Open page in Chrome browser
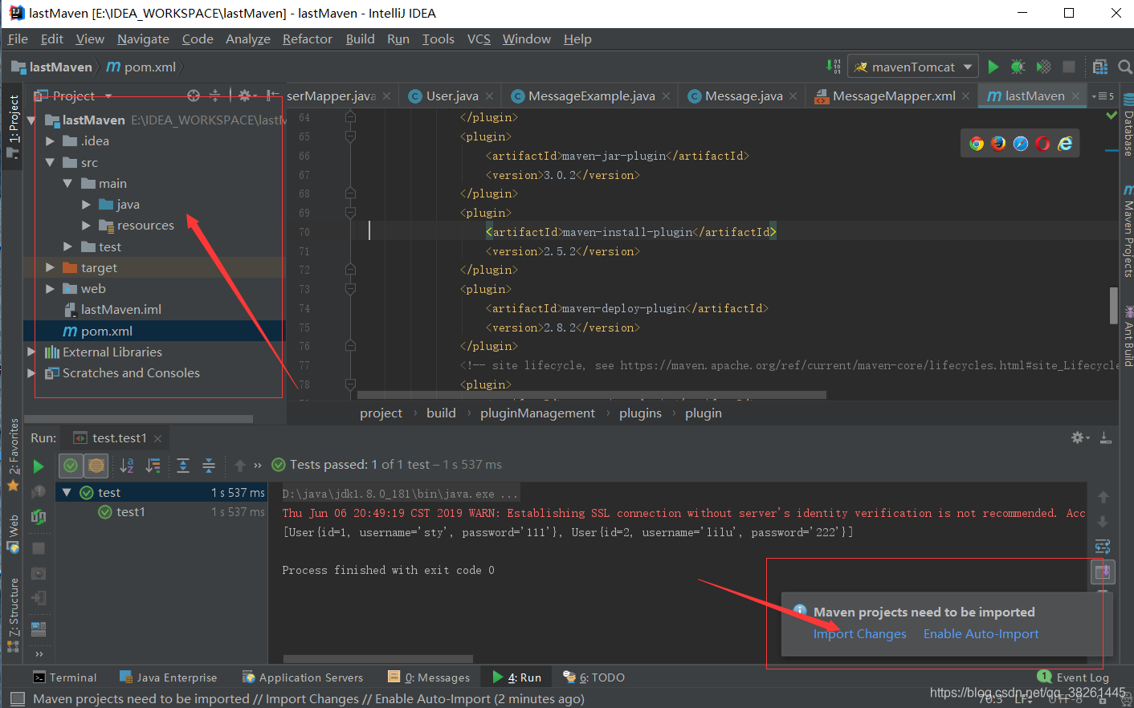The width and height of the screenshot is (1134, 708). tap(977, 144)
